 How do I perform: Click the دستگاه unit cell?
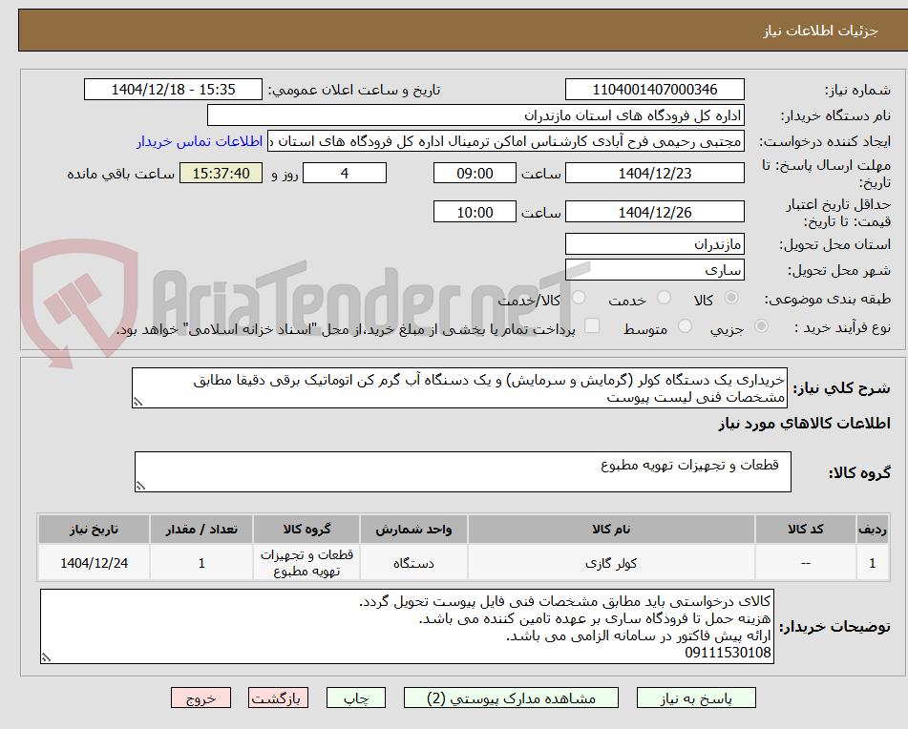click(x=413, y=563)
